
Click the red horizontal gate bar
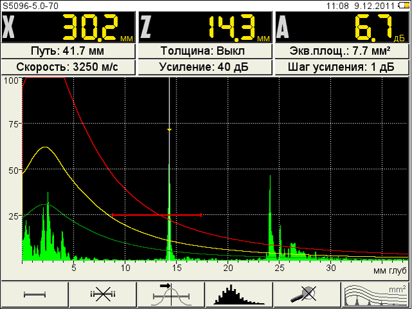coord(156,215)
